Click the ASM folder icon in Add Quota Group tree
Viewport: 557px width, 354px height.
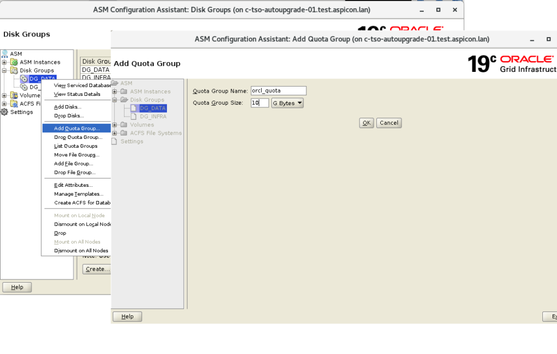pos(115,83)
